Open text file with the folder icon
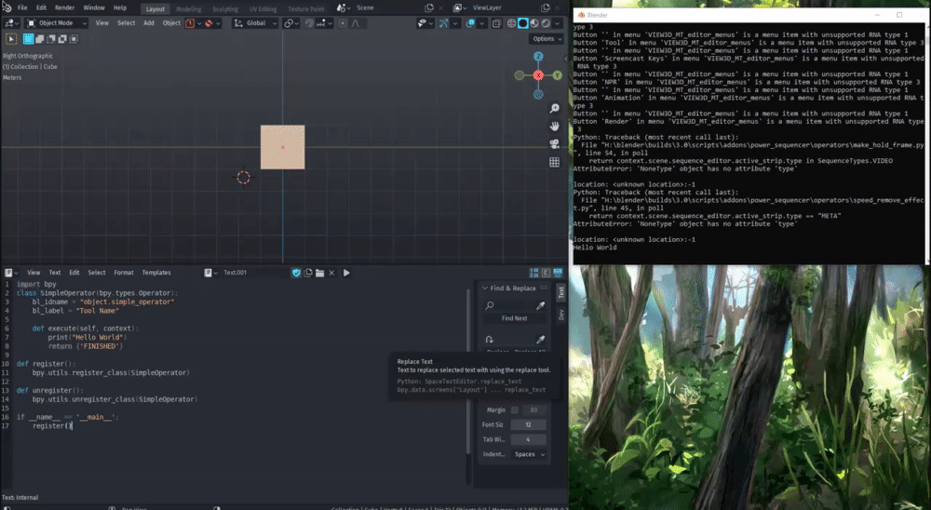Screen dimensions: 931x510 tap(319, 273)
